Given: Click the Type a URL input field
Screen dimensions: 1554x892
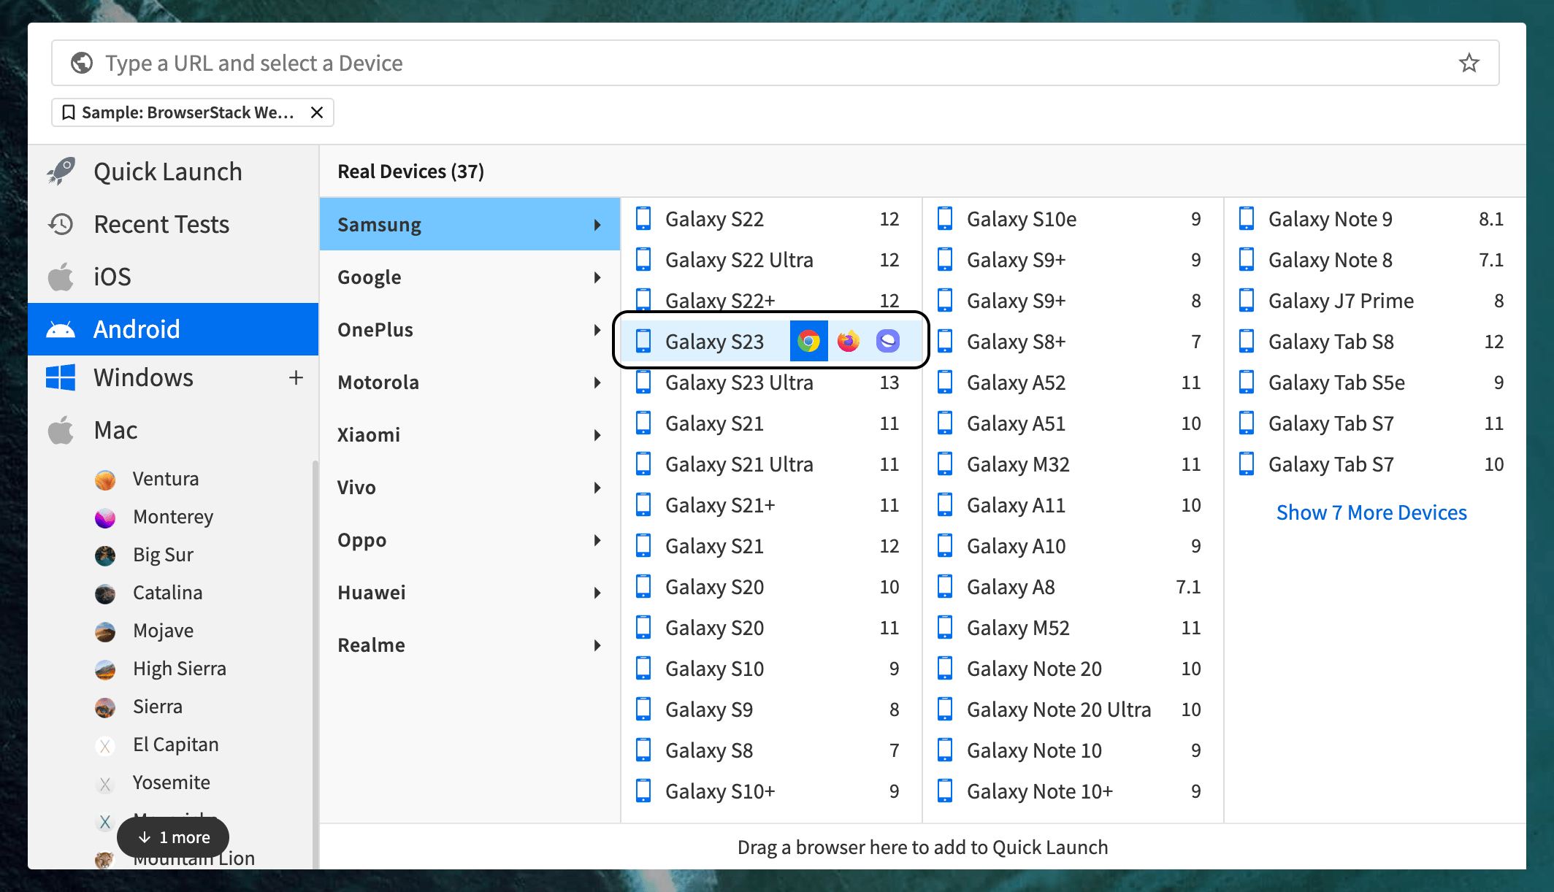Looking at the screenshot, I should pyautogui.click(x=511, y=63).
